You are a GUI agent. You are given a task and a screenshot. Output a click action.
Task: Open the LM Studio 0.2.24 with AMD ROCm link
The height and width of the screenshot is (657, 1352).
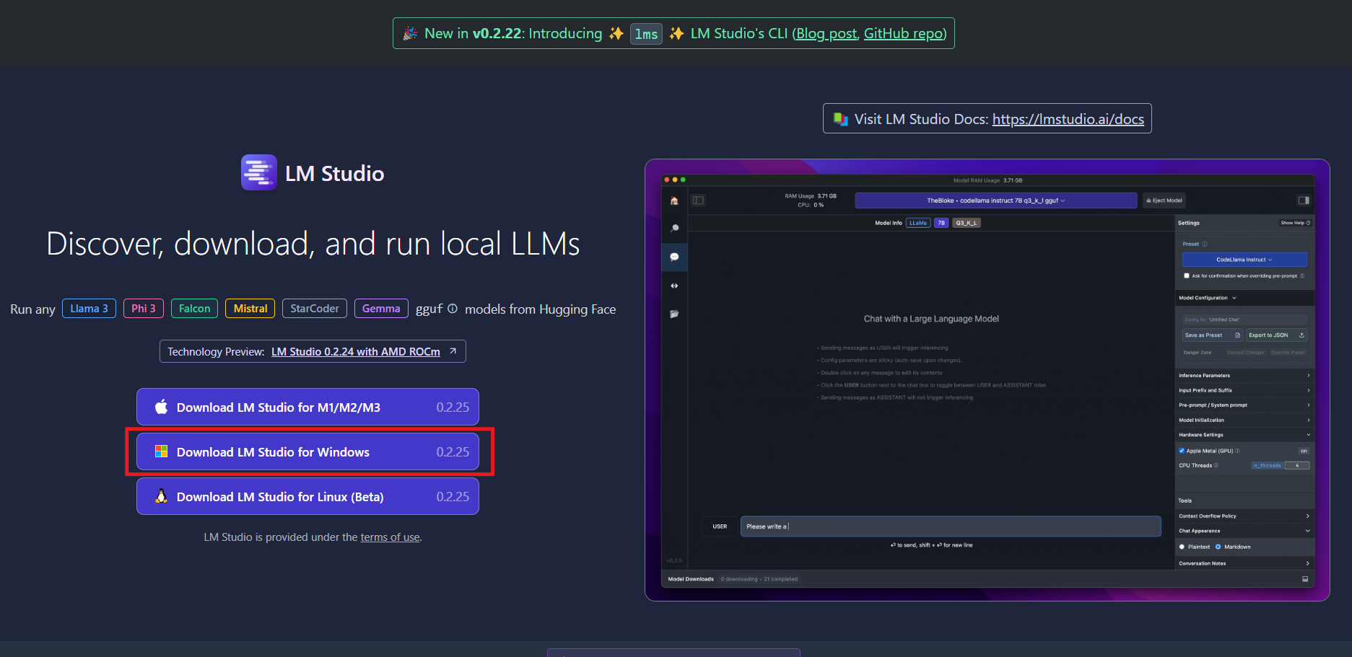(356, 352)
